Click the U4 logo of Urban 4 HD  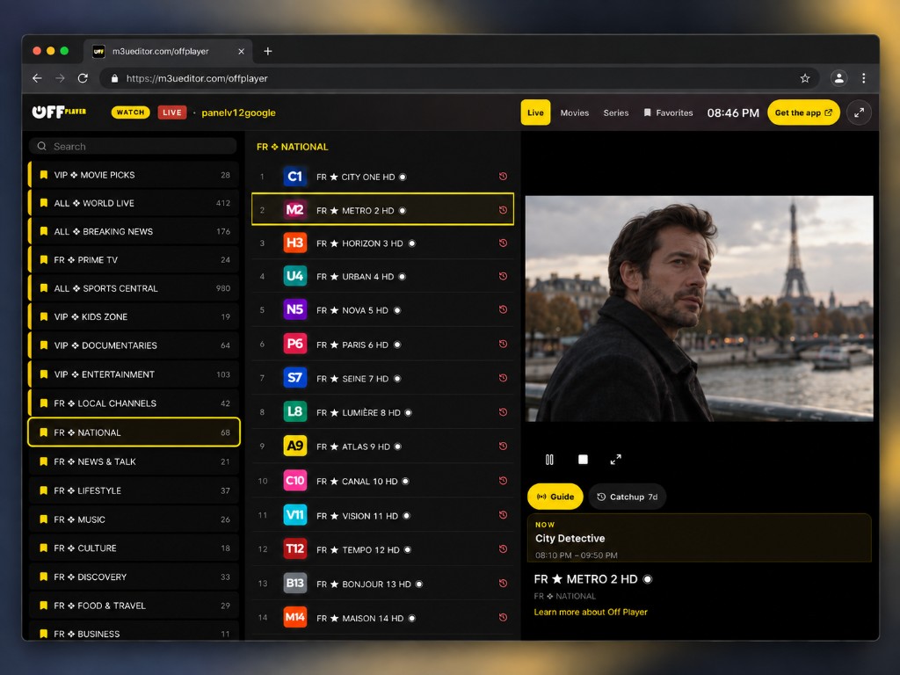295,276
